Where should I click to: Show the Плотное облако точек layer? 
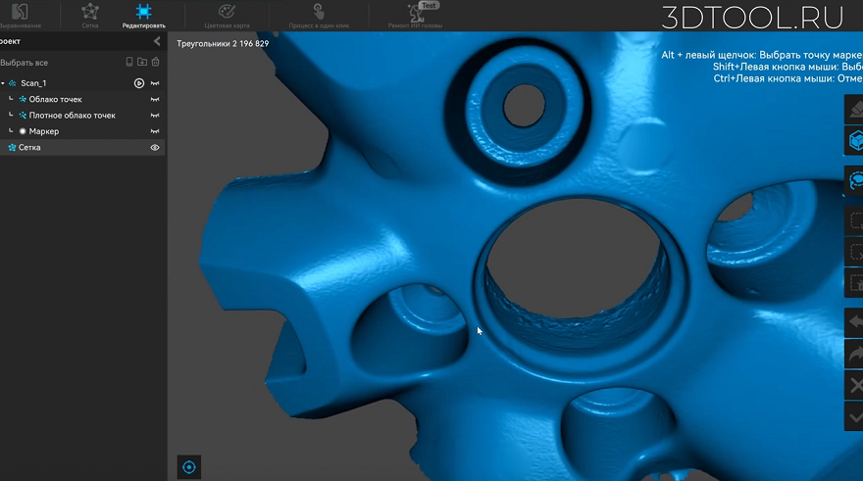155,116
